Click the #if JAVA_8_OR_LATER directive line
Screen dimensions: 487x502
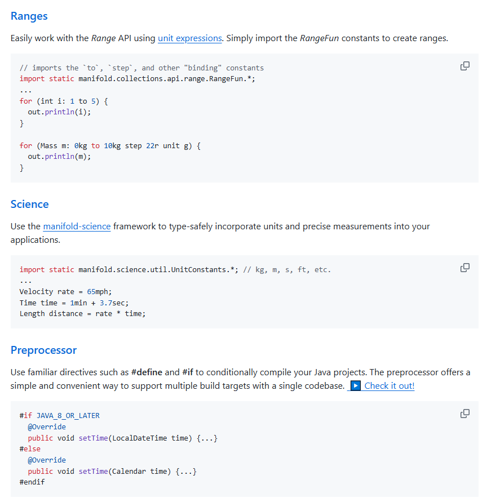pyautogui.click(x=59, y=415)
